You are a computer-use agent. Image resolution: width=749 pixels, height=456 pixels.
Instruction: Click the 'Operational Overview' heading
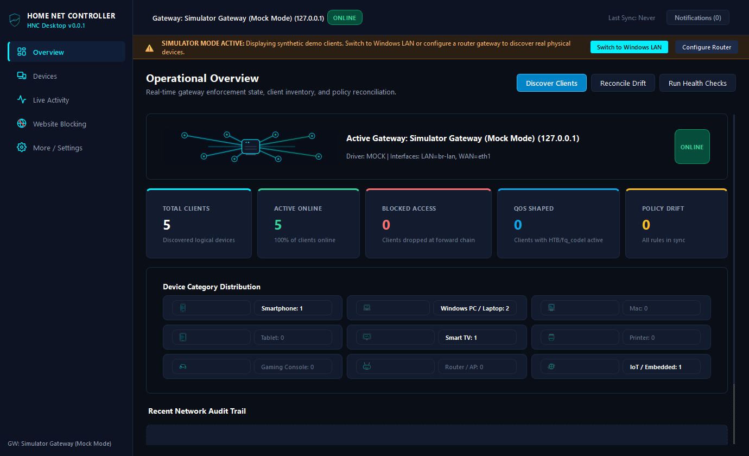[x=202, y=78]
